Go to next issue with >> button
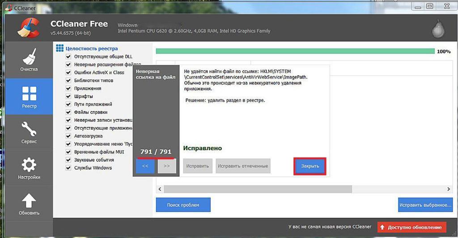 (x=167, y=166)
